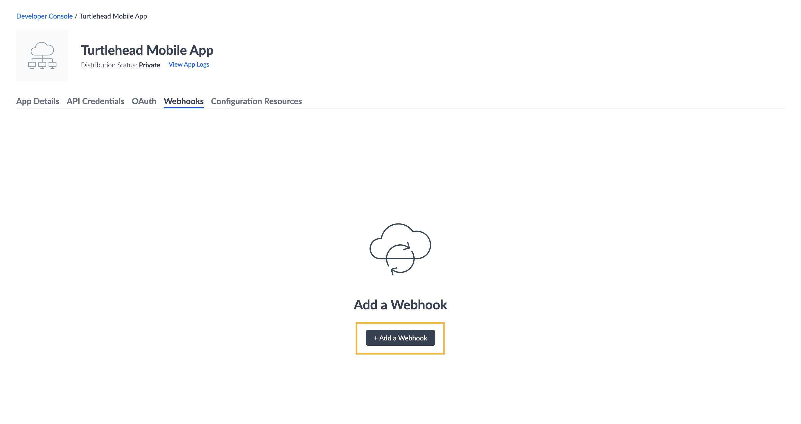Switch to the API Credentials tab

pos(96,101)
